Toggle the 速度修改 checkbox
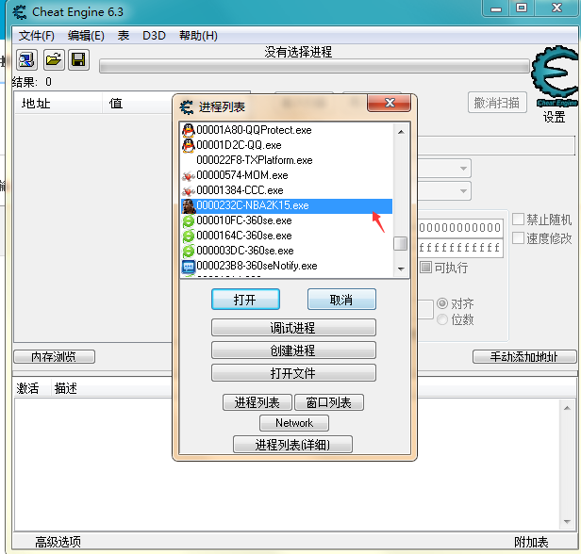This screenshot has height=554, width=581. [x=518, y=238]
